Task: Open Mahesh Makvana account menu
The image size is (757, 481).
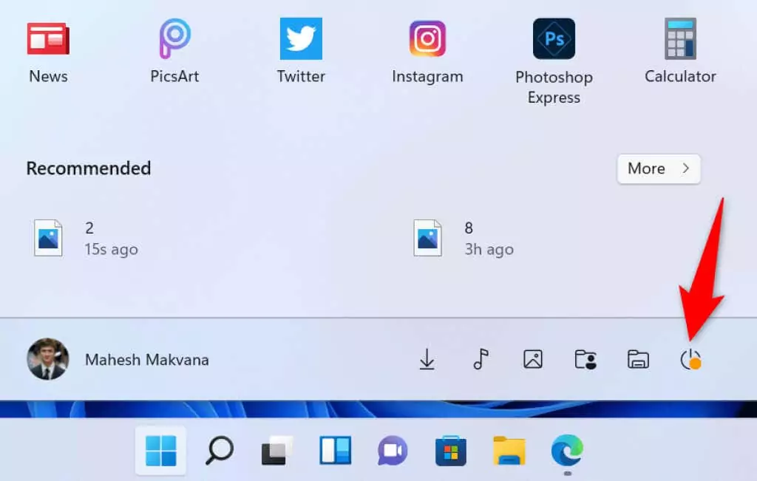Action: tap(118, 359)
